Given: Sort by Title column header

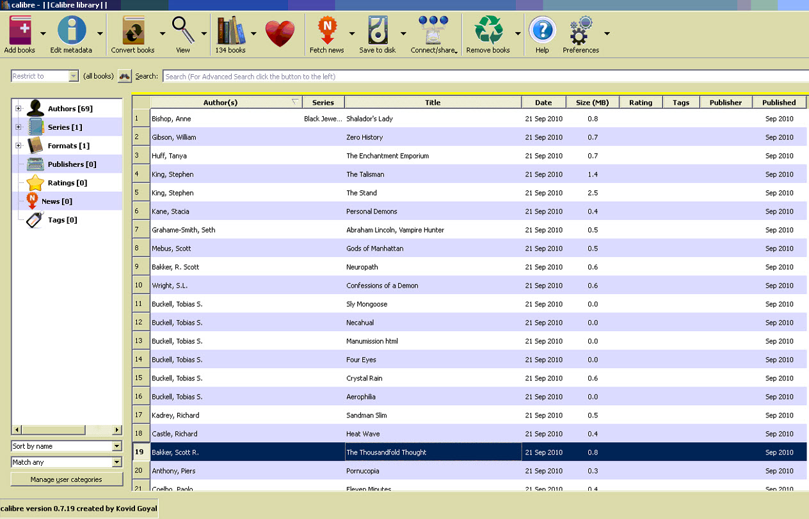Looking at the screenshot, I should coord(433,102).
